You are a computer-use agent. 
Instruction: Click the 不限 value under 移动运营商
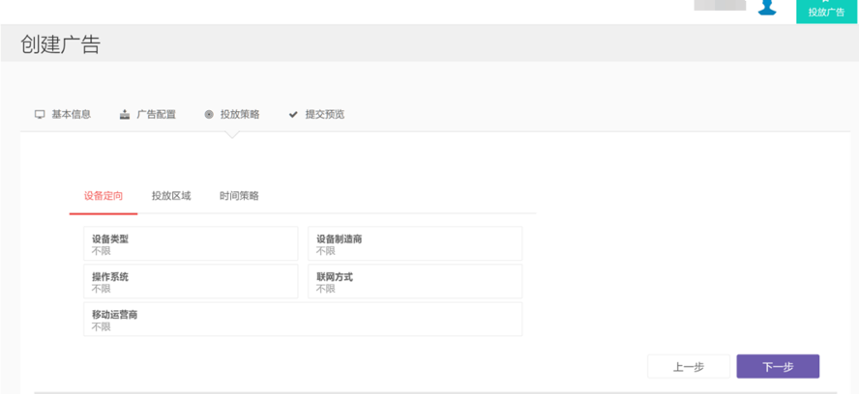tap(102, 326)
